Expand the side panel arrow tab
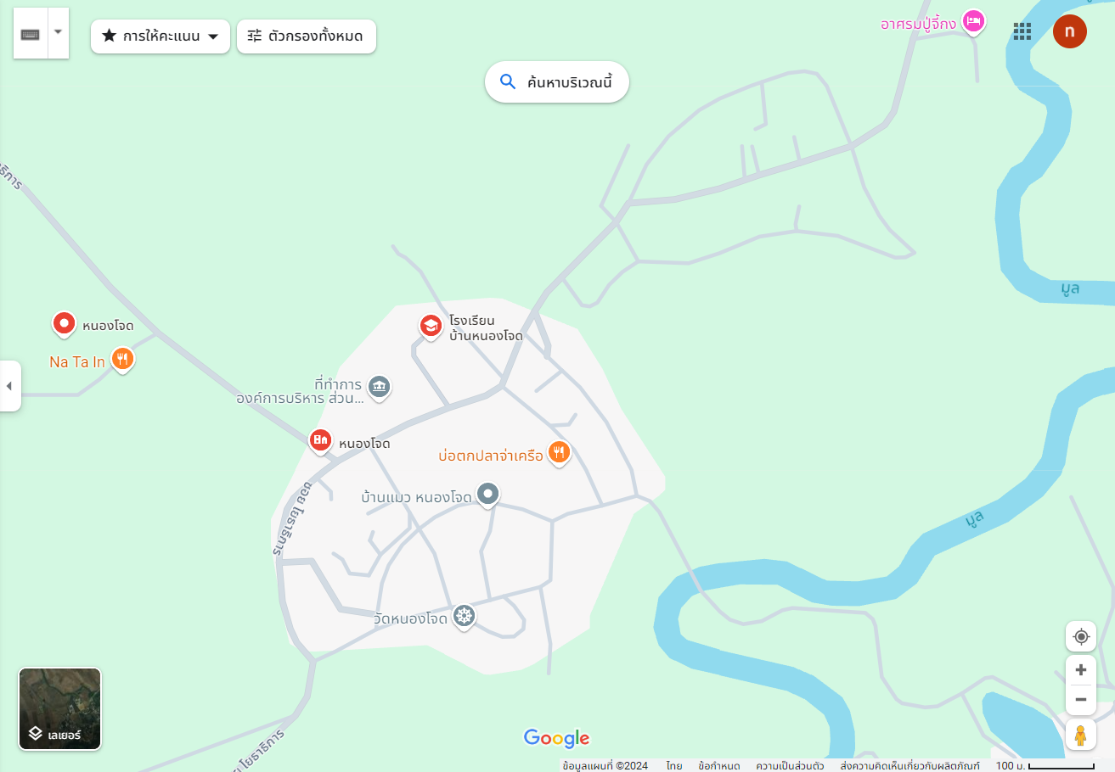The height and width of the screenshot is (772, 1115). click(9, 386)
